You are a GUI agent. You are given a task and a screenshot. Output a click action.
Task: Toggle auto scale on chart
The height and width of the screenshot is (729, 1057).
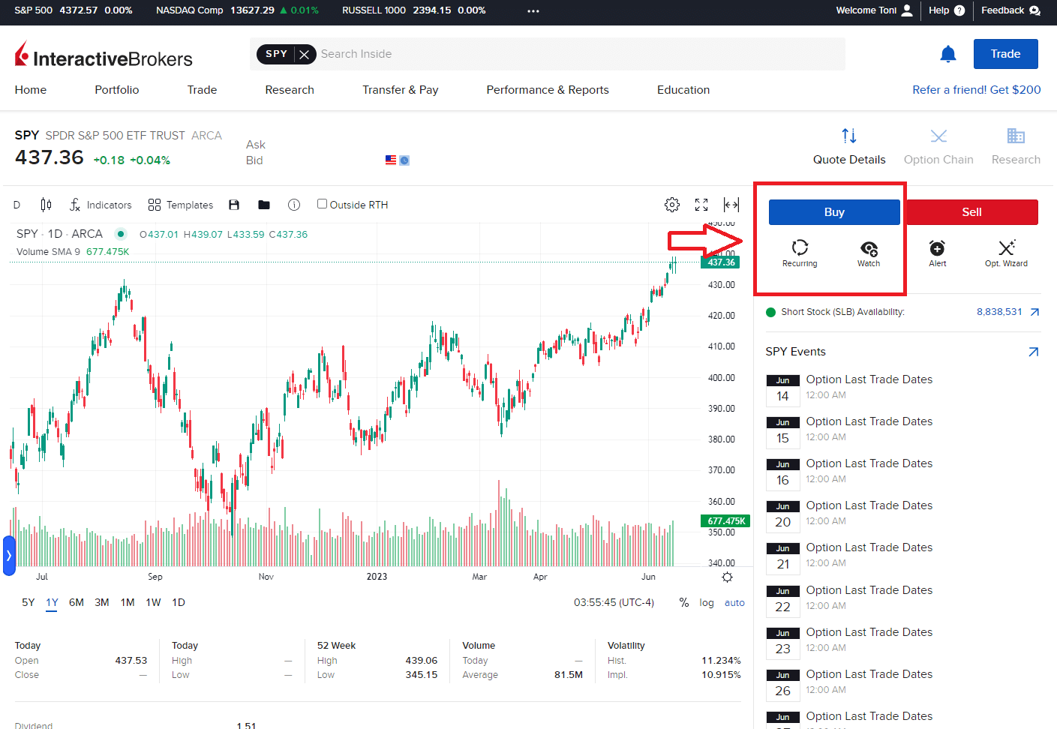pos(734,602)
